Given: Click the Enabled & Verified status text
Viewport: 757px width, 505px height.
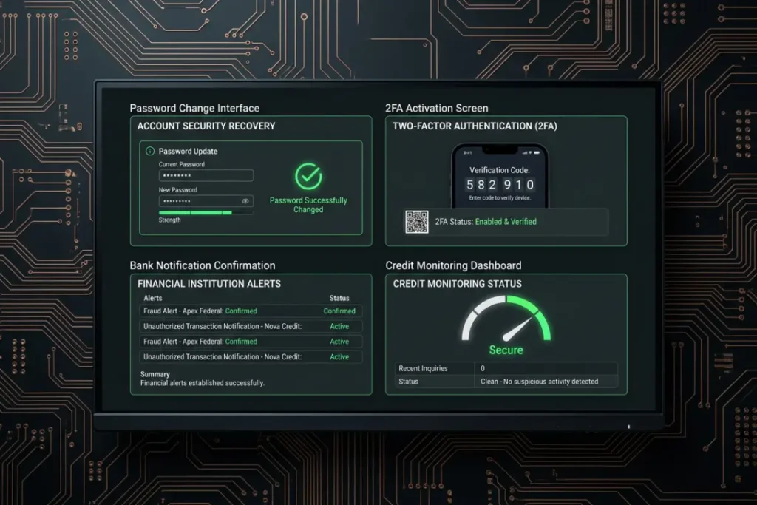Looking at the screenshot, I should tap(506, 222).
